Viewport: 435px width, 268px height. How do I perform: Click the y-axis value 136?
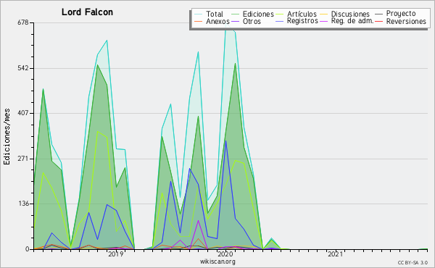[x=23, y=204]
